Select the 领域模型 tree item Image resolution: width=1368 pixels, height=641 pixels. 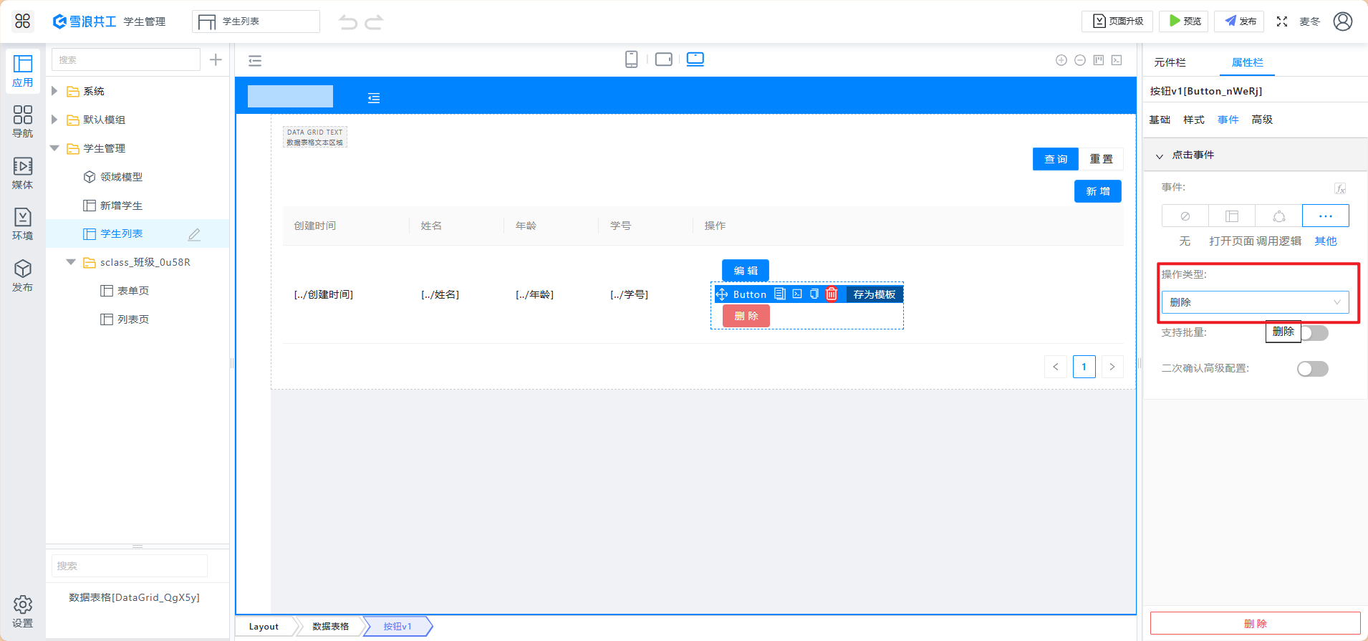[x=121, y=177]
